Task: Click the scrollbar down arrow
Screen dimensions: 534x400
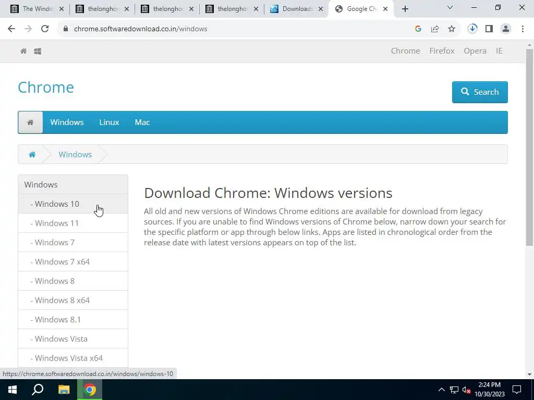Action: pos(529,374)
